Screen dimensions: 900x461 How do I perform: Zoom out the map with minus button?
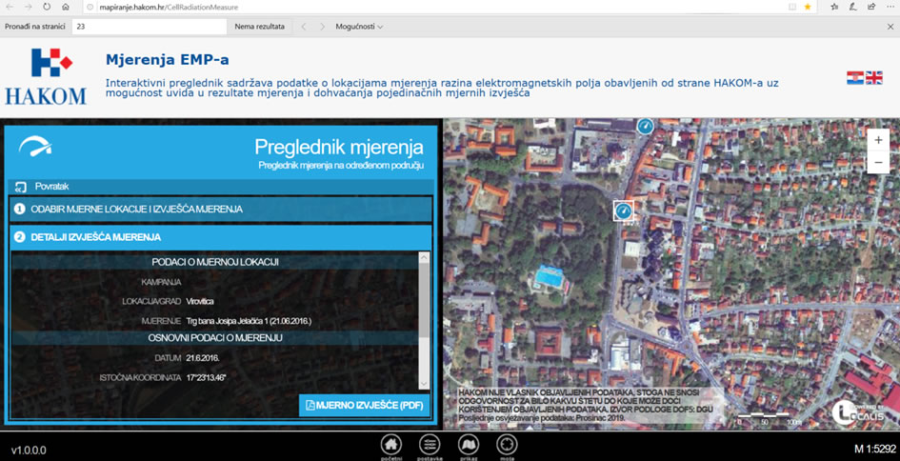click(878, 163)
